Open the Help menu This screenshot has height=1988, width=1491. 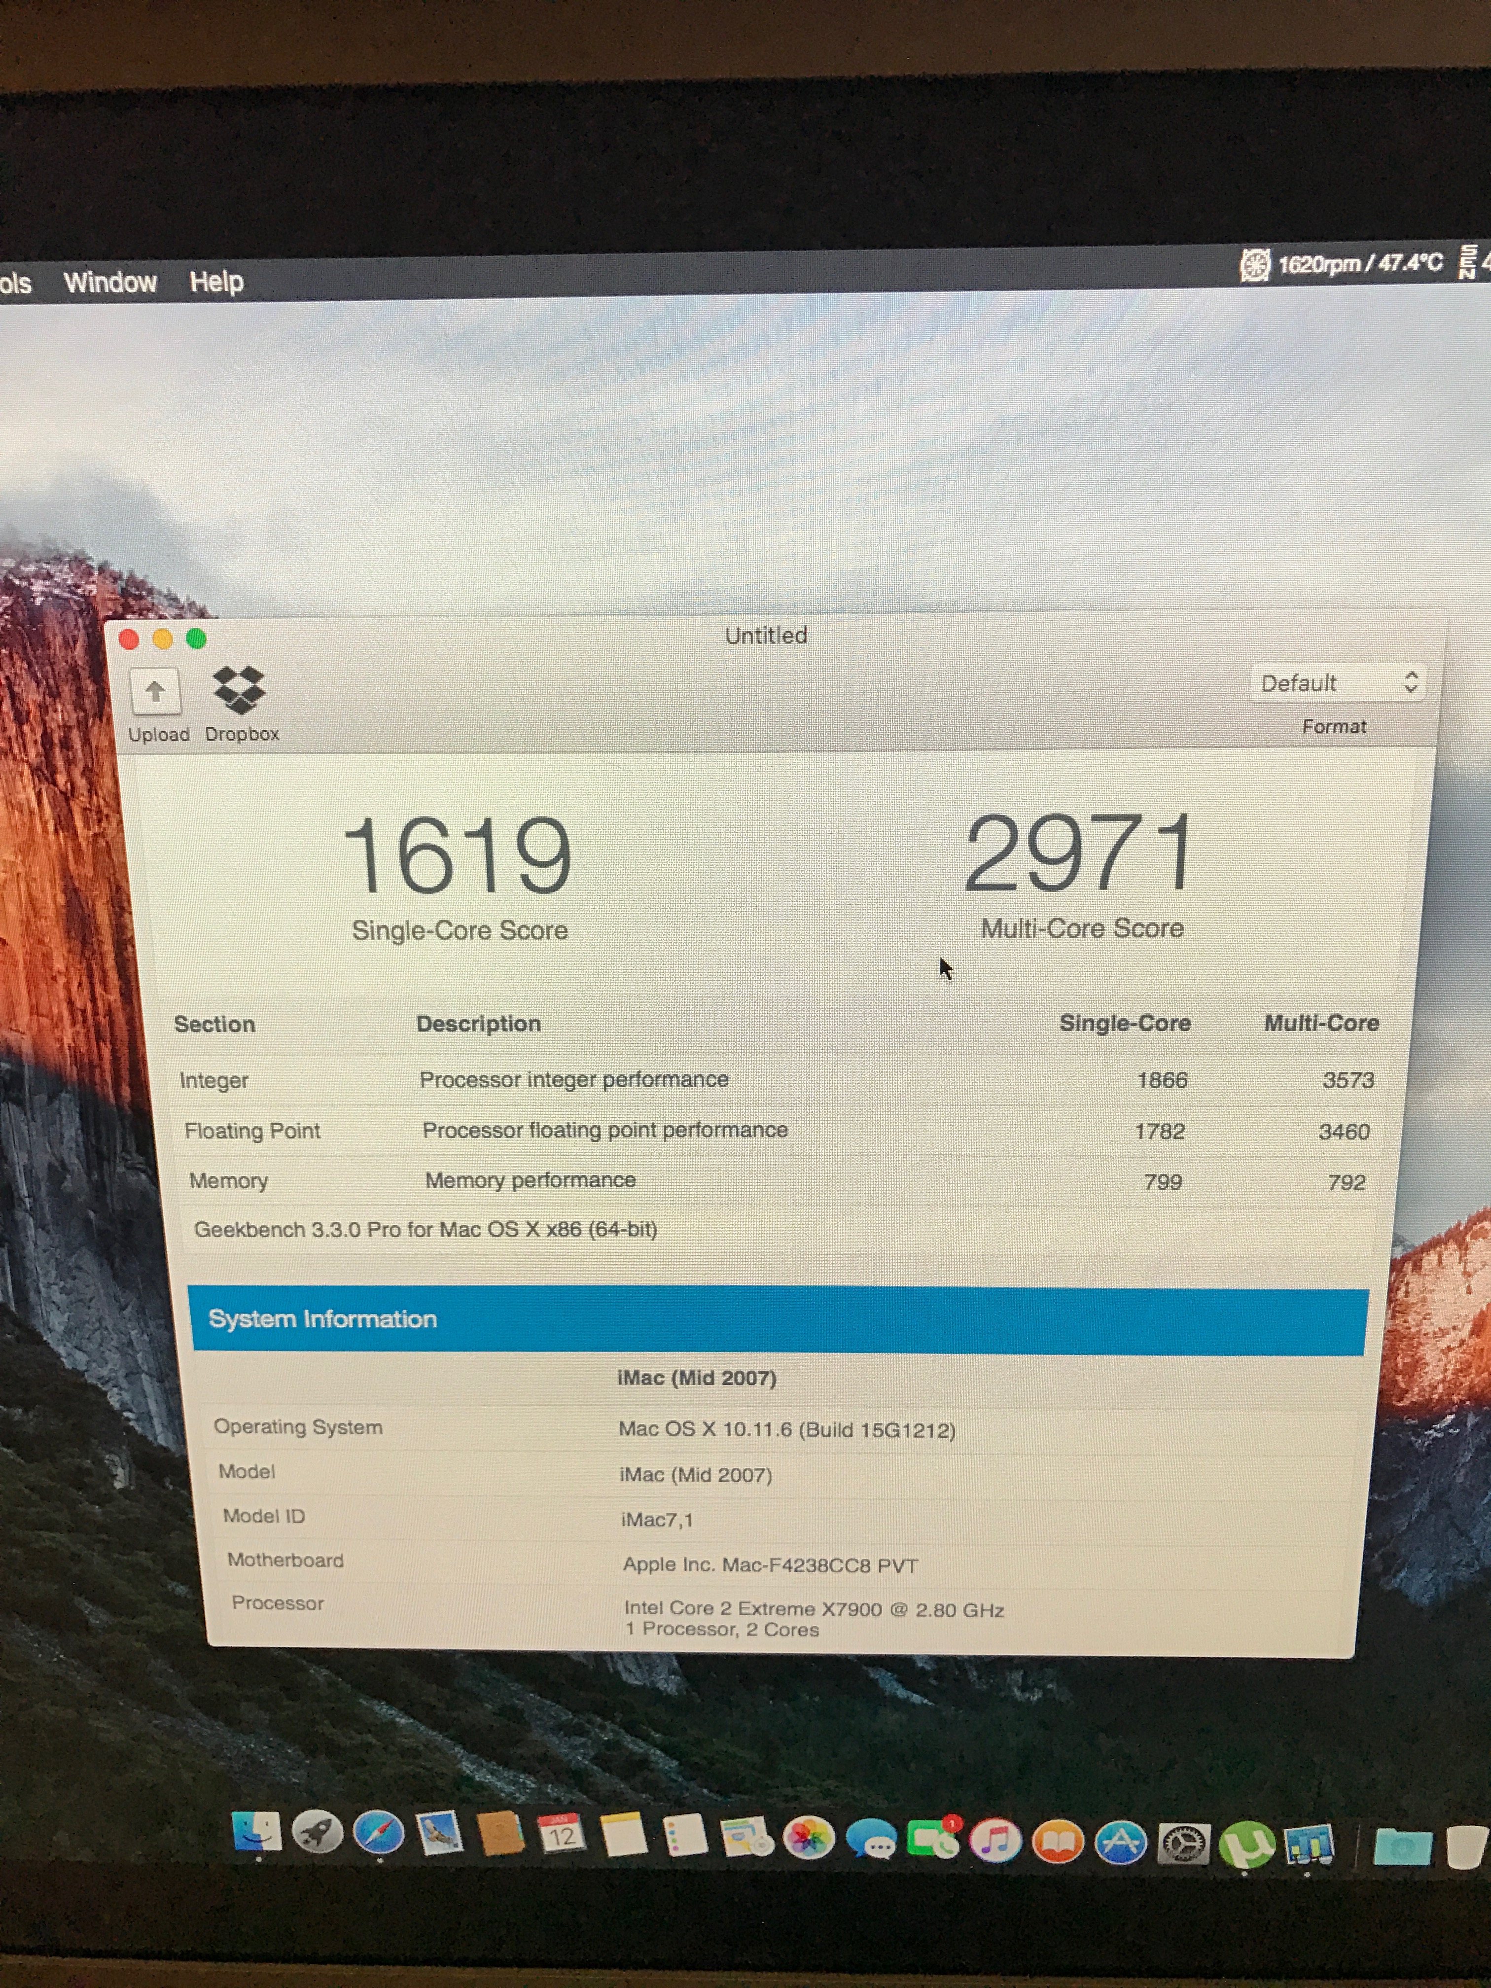(216, 282)
